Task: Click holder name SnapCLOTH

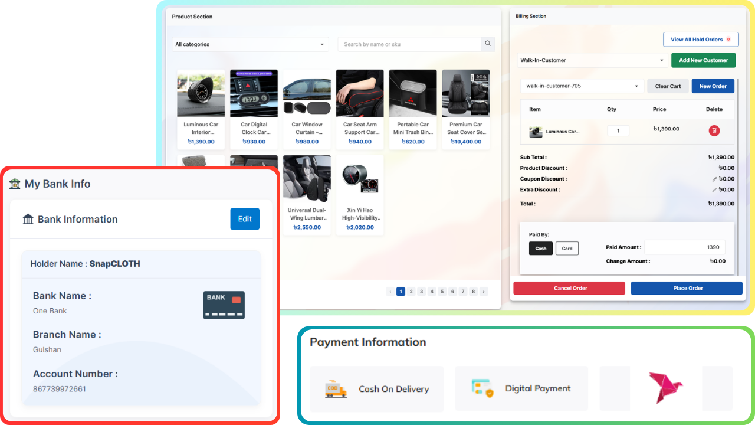Action: (115, 264)
